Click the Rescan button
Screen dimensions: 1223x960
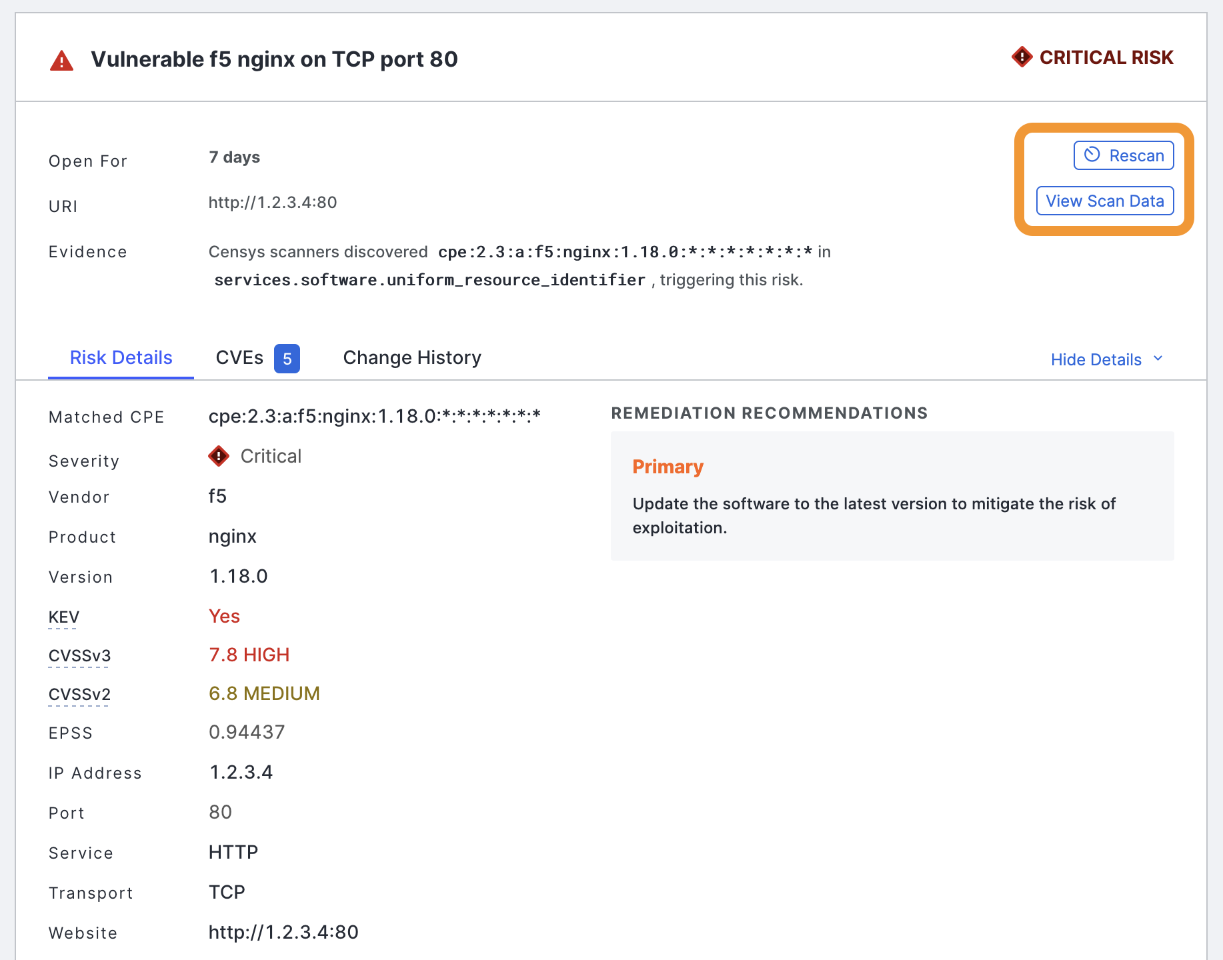[x=1124, y=155]
